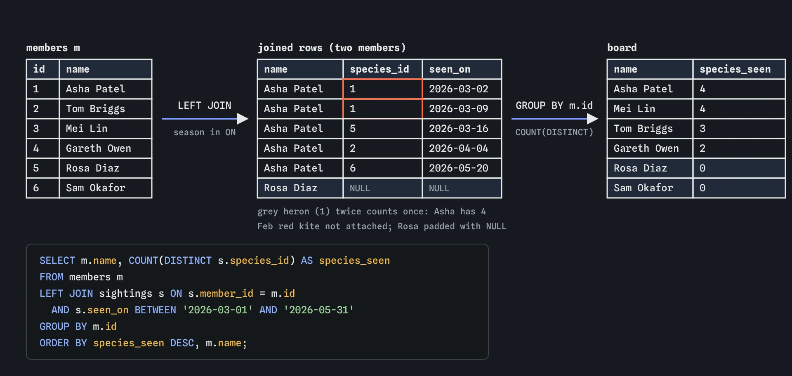
Task: Click the grey heron note text
Action: 372,211
